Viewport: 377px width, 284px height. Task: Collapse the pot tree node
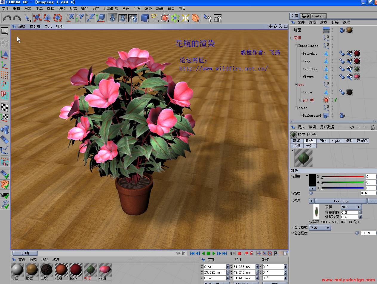pos(296,84)
